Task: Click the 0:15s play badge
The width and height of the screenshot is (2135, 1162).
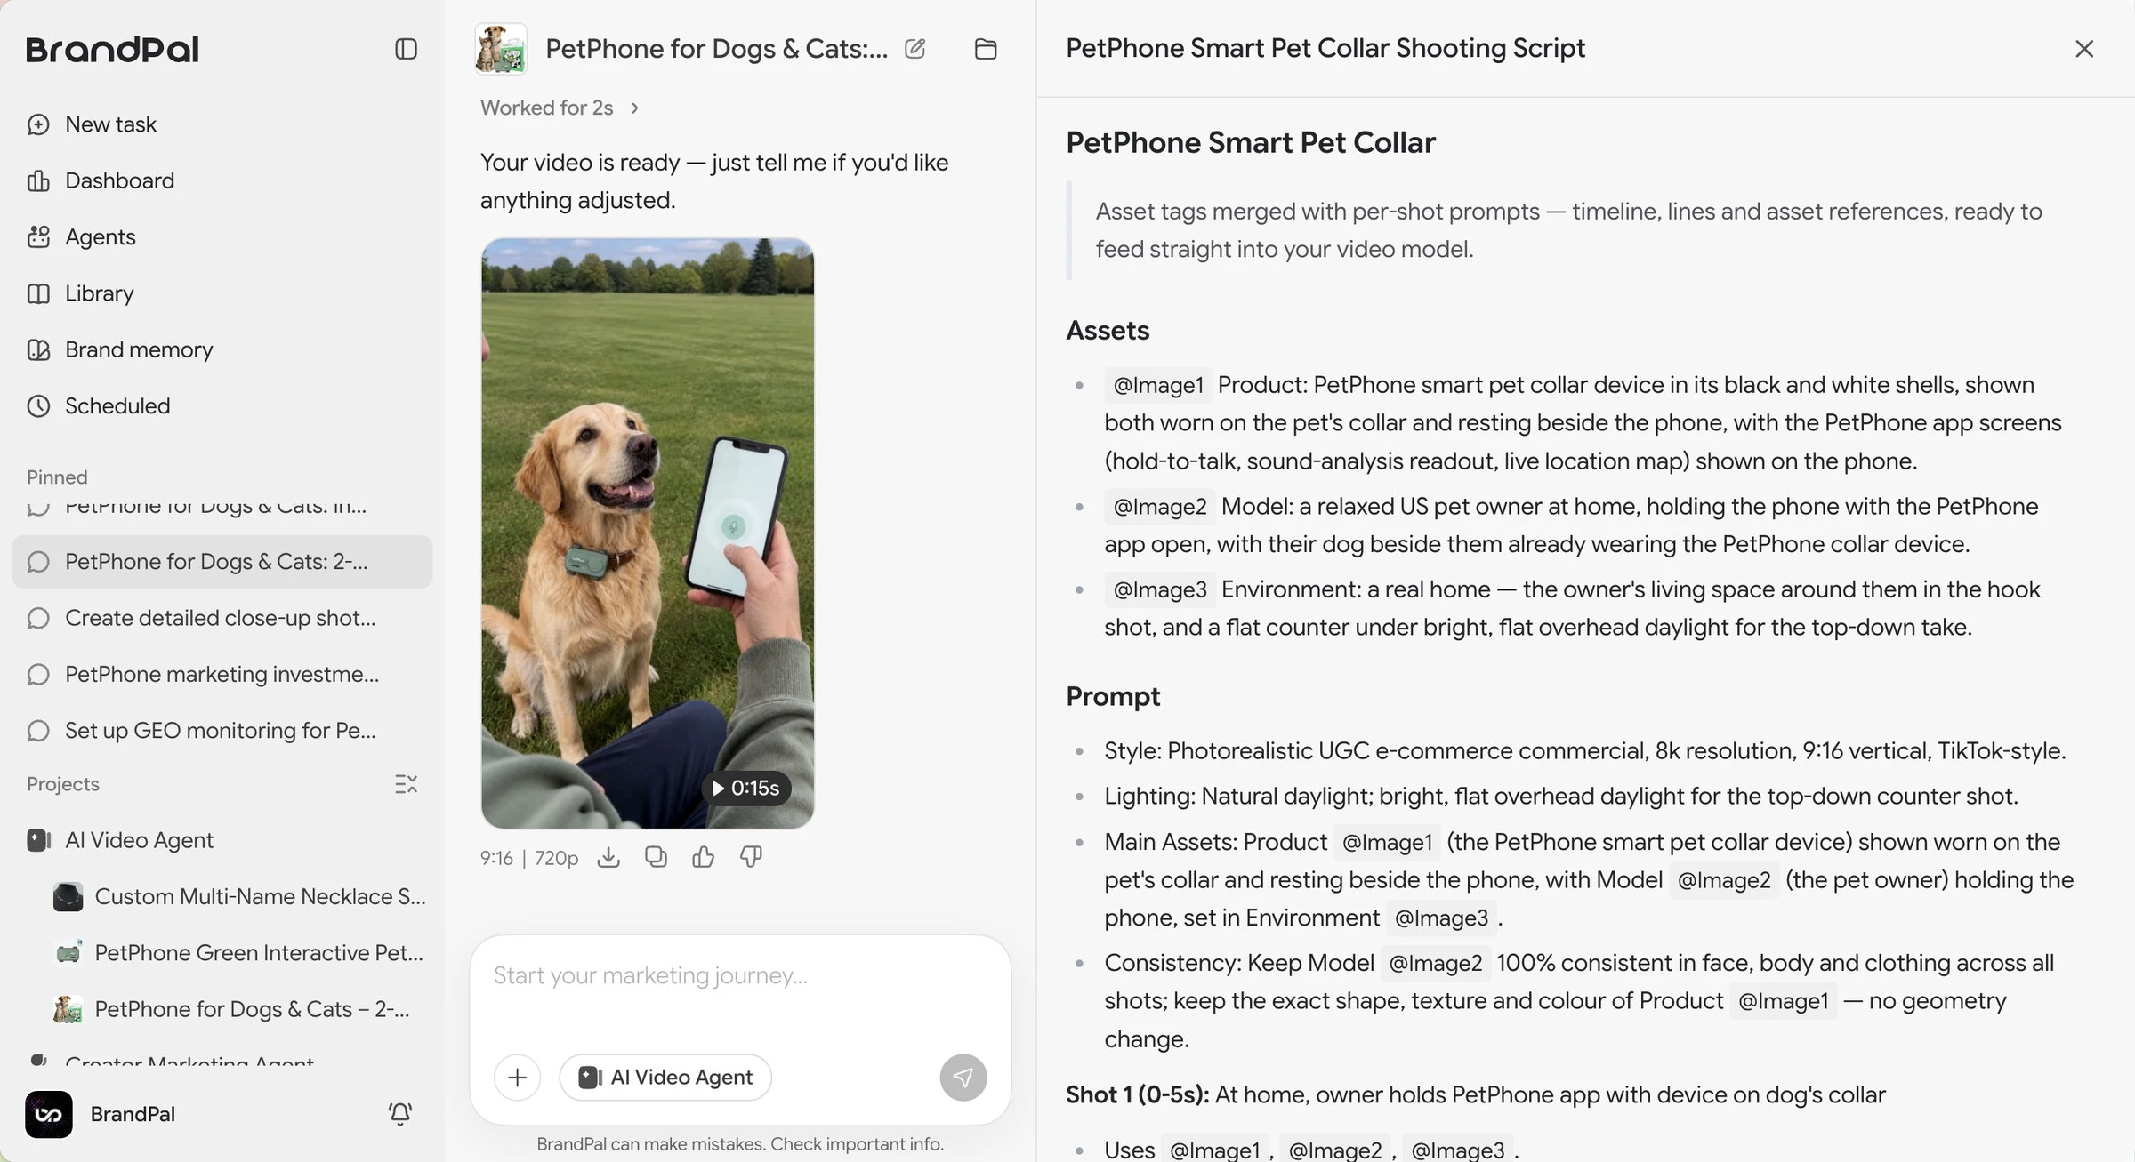Action: [745, 788]
